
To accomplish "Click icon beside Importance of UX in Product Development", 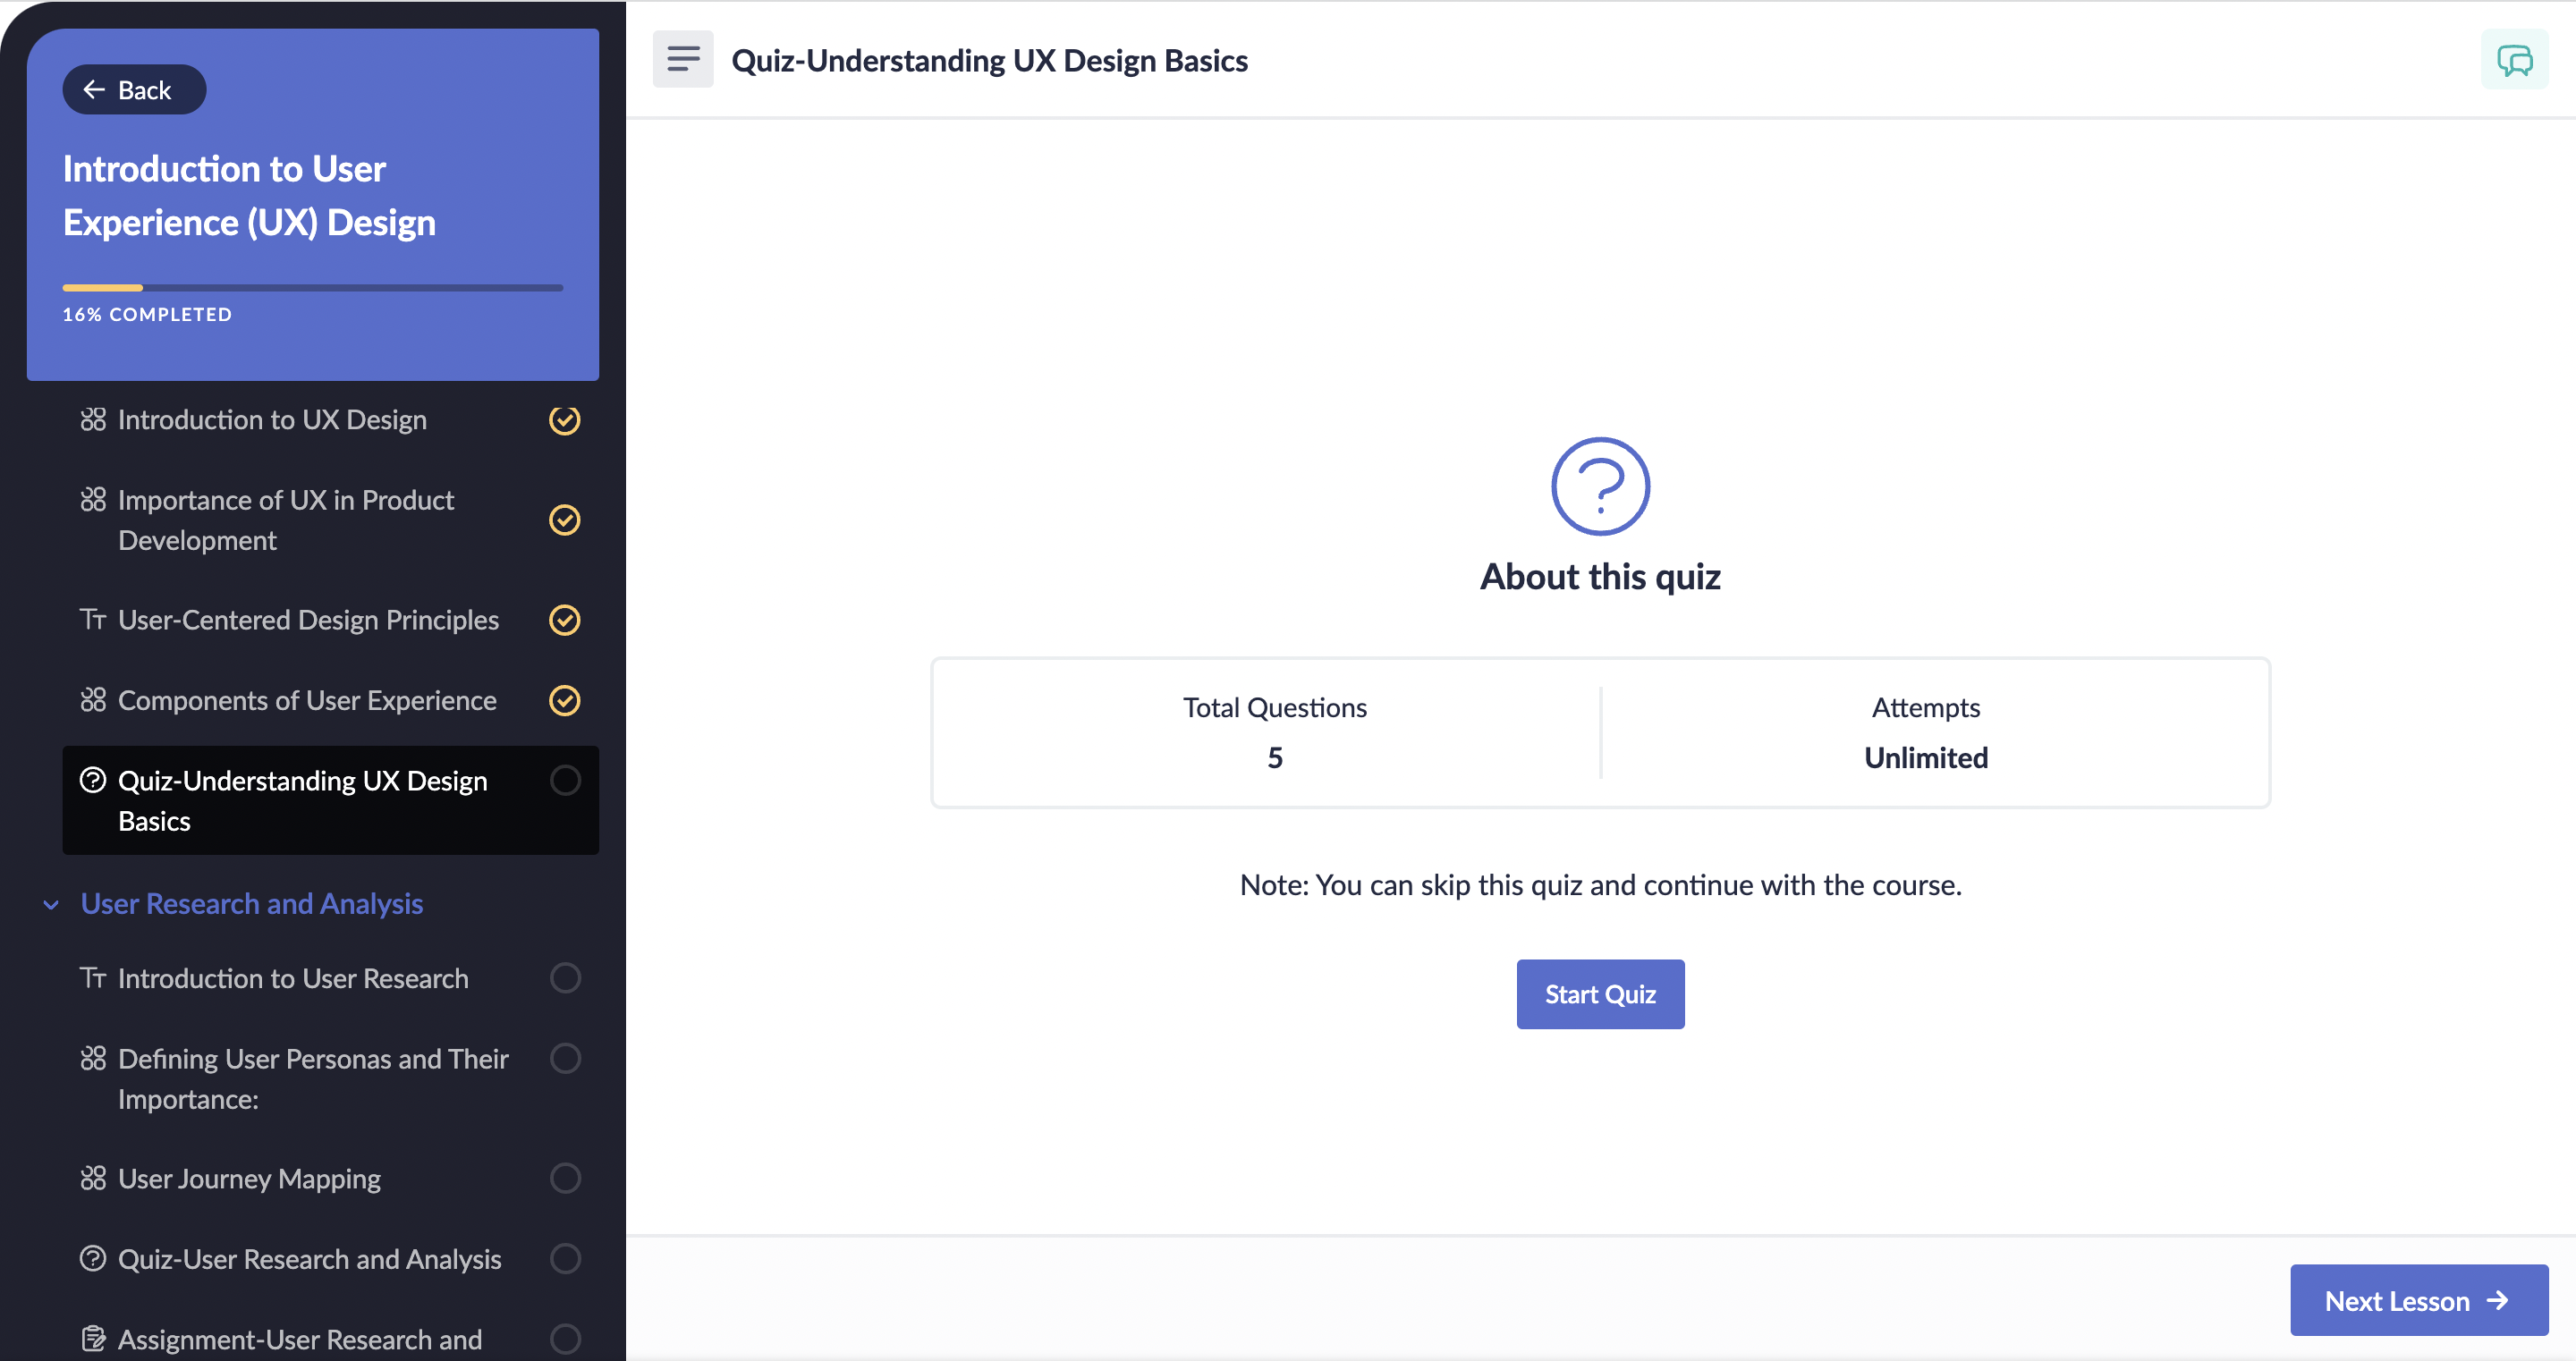I will 93,499.
